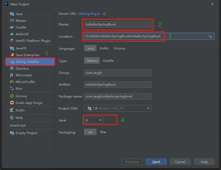The image size is (221, 170).
Task: Set packaging to Jar
Action: (90, 132)
